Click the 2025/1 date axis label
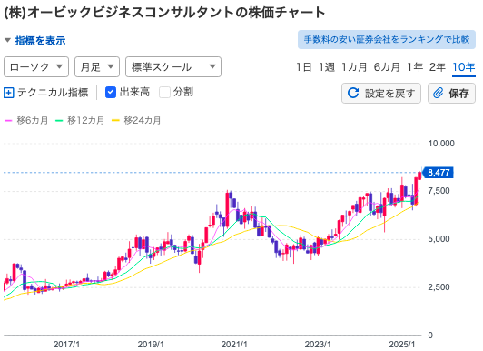483x351 pixels. point(402,345)
